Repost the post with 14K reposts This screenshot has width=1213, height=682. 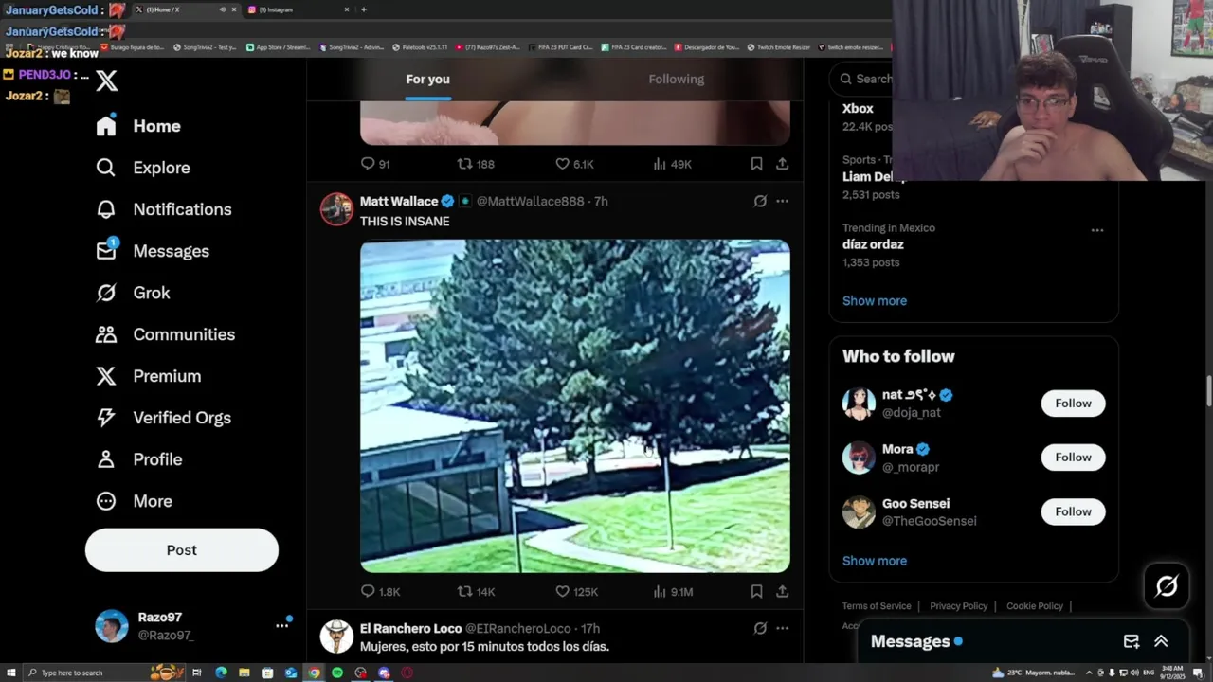tap(476, 591)
